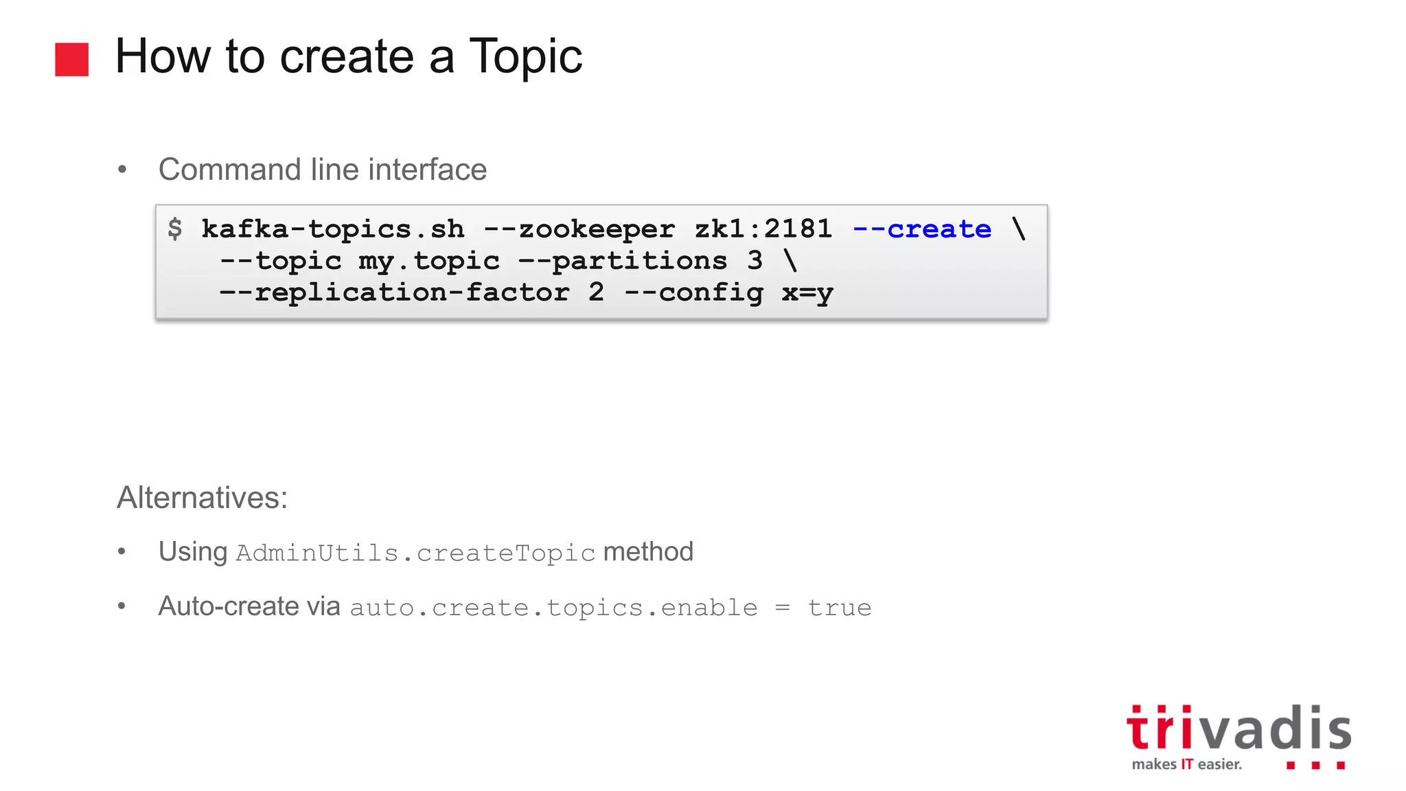The height and width of the screenshot is (791, 1406).
Task: Click the makes IT easier tagline
Action: (x=1187, y=764)
